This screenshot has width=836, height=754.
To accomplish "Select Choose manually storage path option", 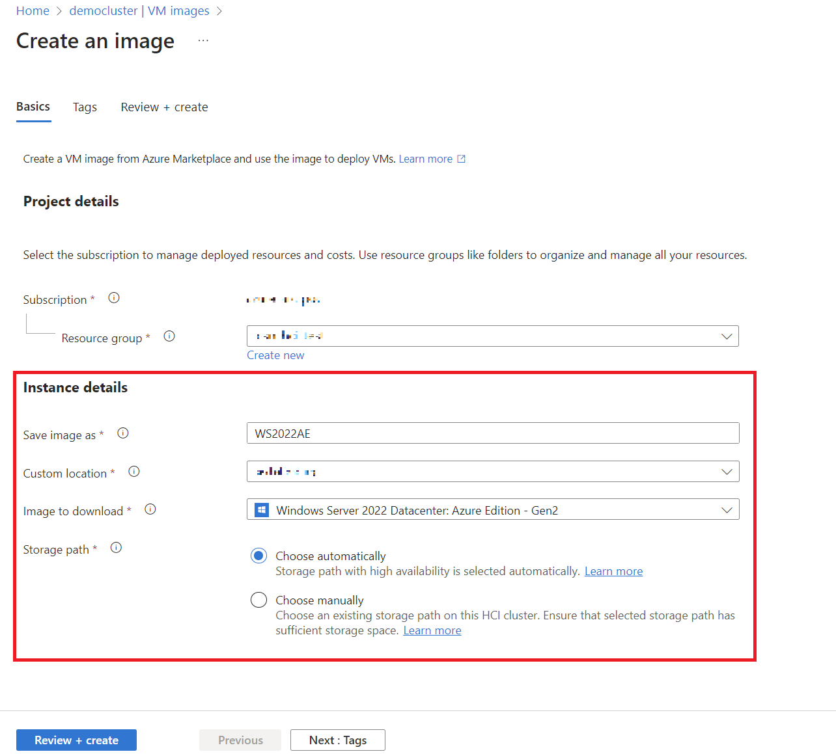I will coord(259,600).
